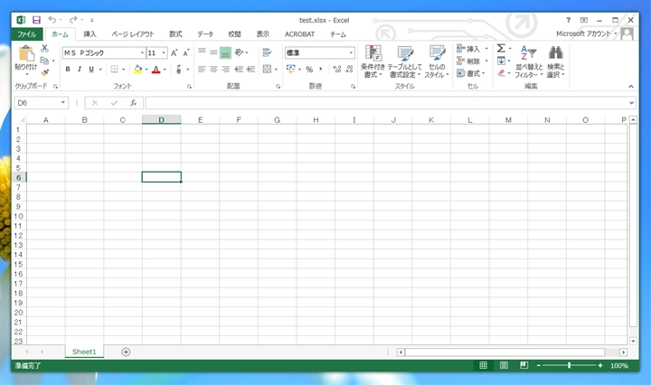Add a new sheet with plus button
This screenshot has width=651, height=385.
pyautogui.click(x=126, y=352)
